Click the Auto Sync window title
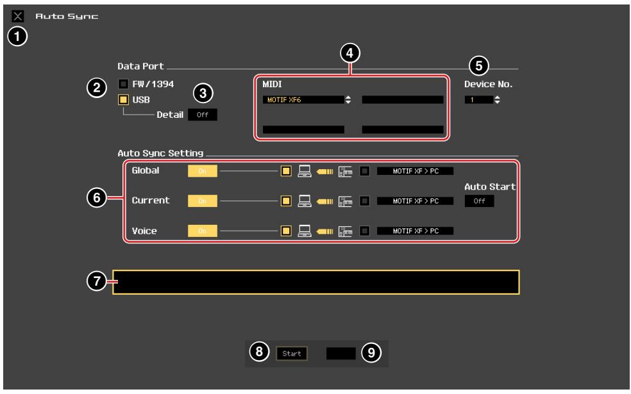 tap(67, 17)
